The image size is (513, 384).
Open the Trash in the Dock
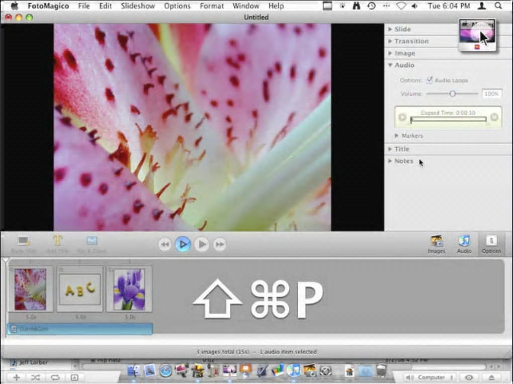[381, 371]
